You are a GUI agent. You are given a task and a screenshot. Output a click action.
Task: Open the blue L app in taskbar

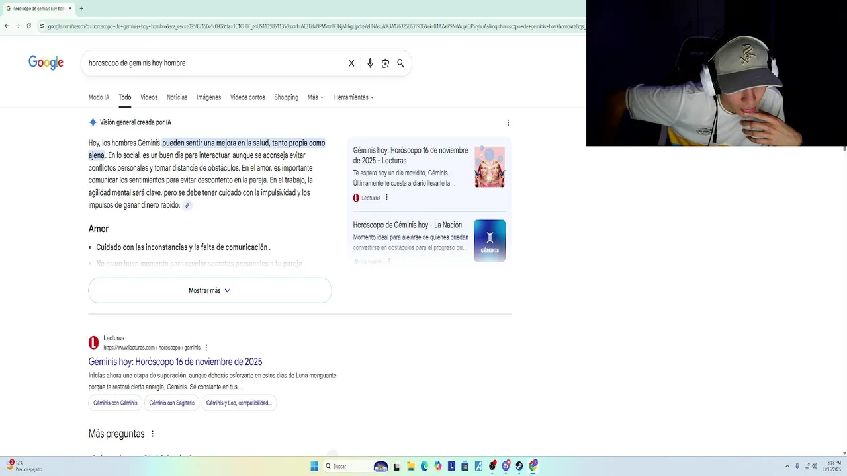[451, 466]
